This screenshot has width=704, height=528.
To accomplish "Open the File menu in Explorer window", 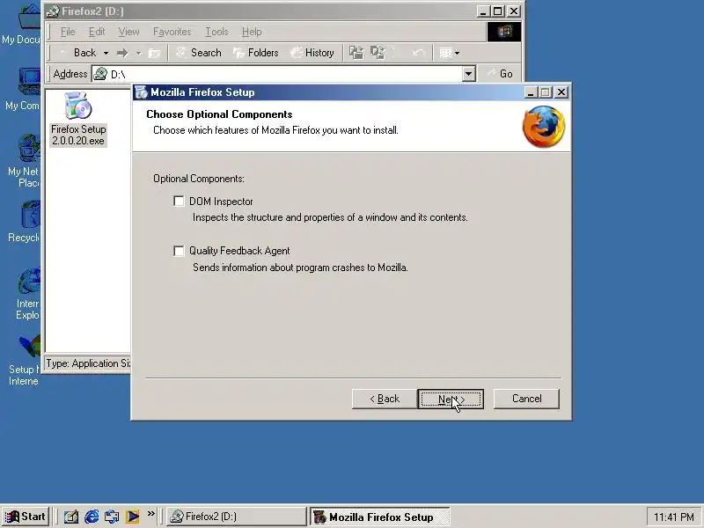I will click(x=68, y=32).
